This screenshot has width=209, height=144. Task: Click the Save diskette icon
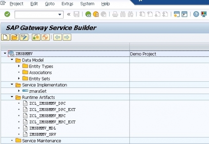pyautogui.click(x=77, y=14)
